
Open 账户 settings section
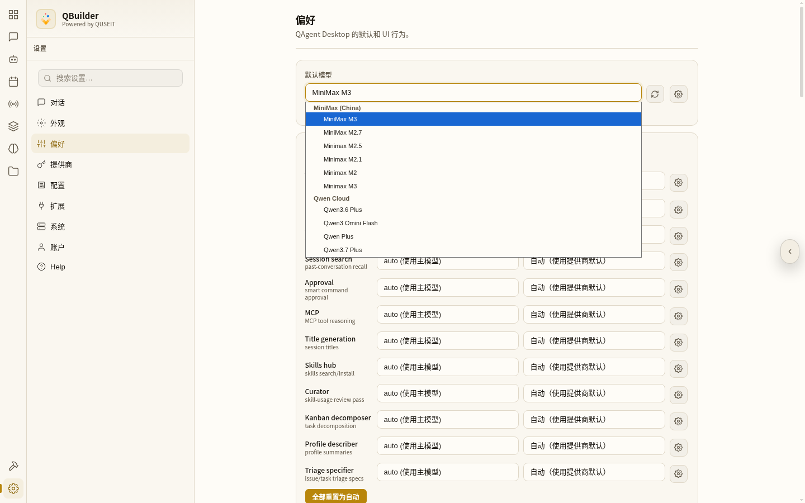111,248
